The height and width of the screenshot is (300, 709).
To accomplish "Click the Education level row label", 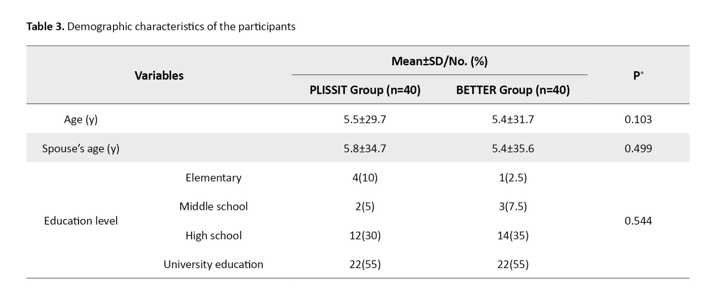I will pyautogui.click(x=80, y=221).
